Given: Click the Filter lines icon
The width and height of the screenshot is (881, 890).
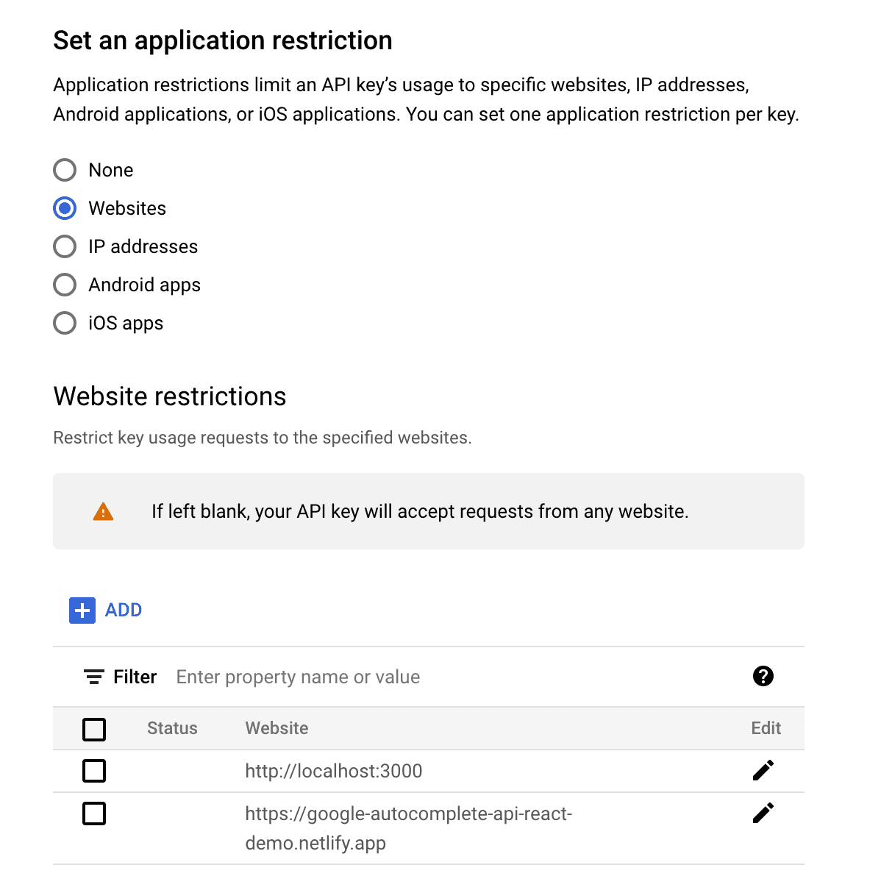Looking at the screenshot, I should (x=93, y=677).
